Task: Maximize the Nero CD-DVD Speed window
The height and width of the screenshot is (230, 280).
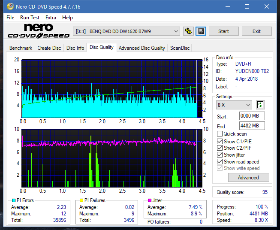Action: [x=247, y=6]
